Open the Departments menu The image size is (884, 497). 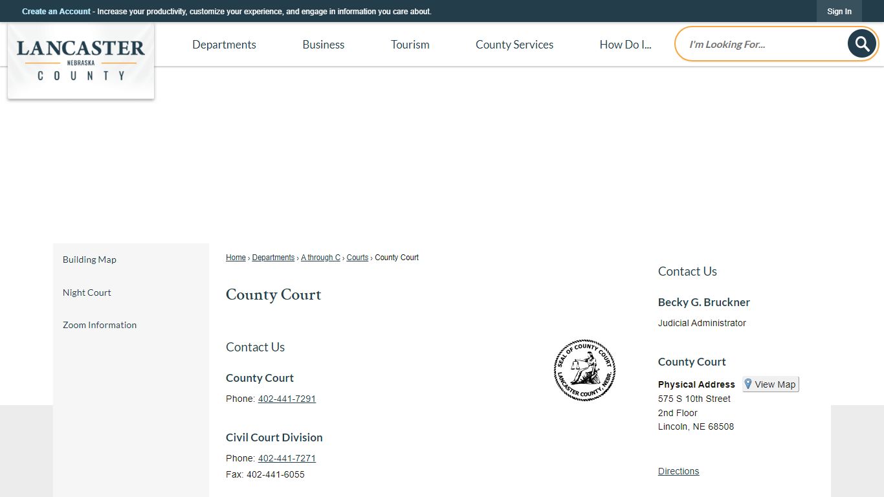[224, 45]
